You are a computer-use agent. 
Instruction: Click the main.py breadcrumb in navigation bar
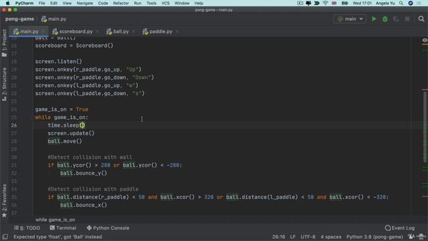[x=54, y=19]
